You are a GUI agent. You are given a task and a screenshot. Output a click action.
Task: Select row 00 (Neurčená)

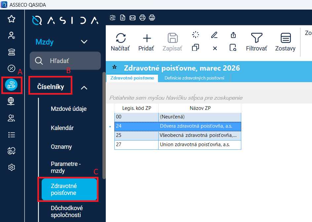coord(178,117)
